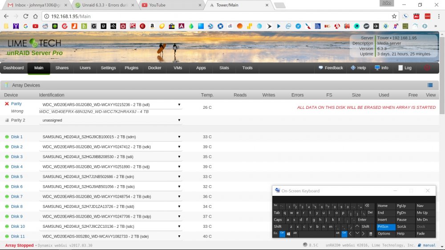Click the bookmark star in address bar
The width and height of the screenshot is (445, 250).
point(394,16)
